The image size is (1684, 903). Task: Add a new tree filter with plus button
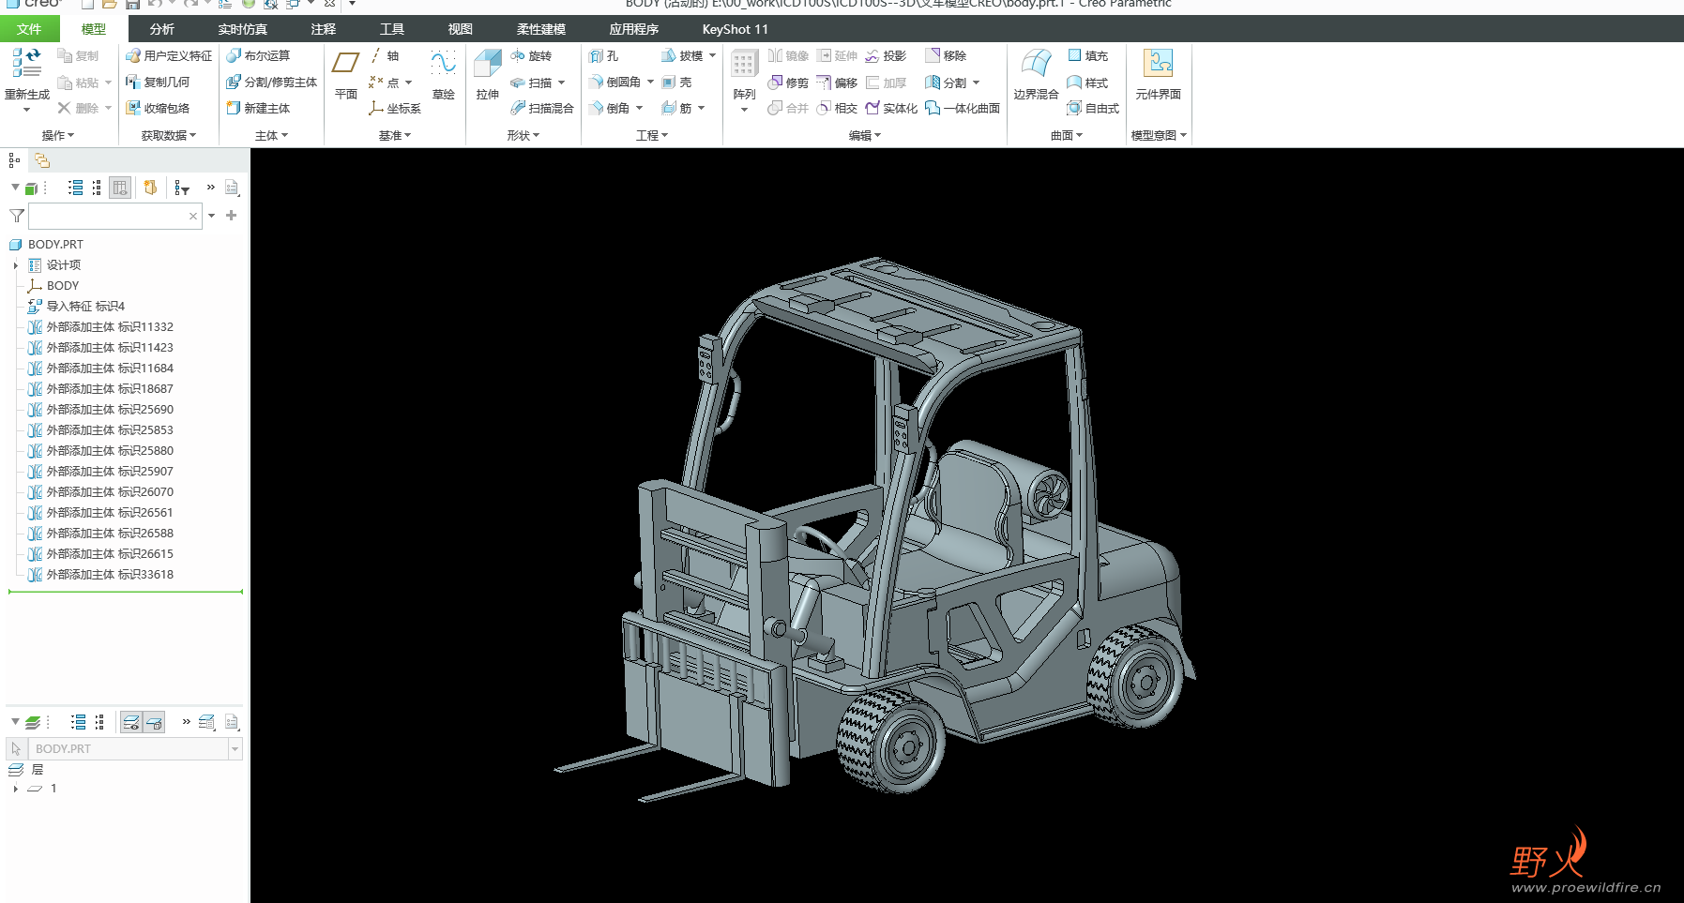pyautogui.click(x=231, y=216)
